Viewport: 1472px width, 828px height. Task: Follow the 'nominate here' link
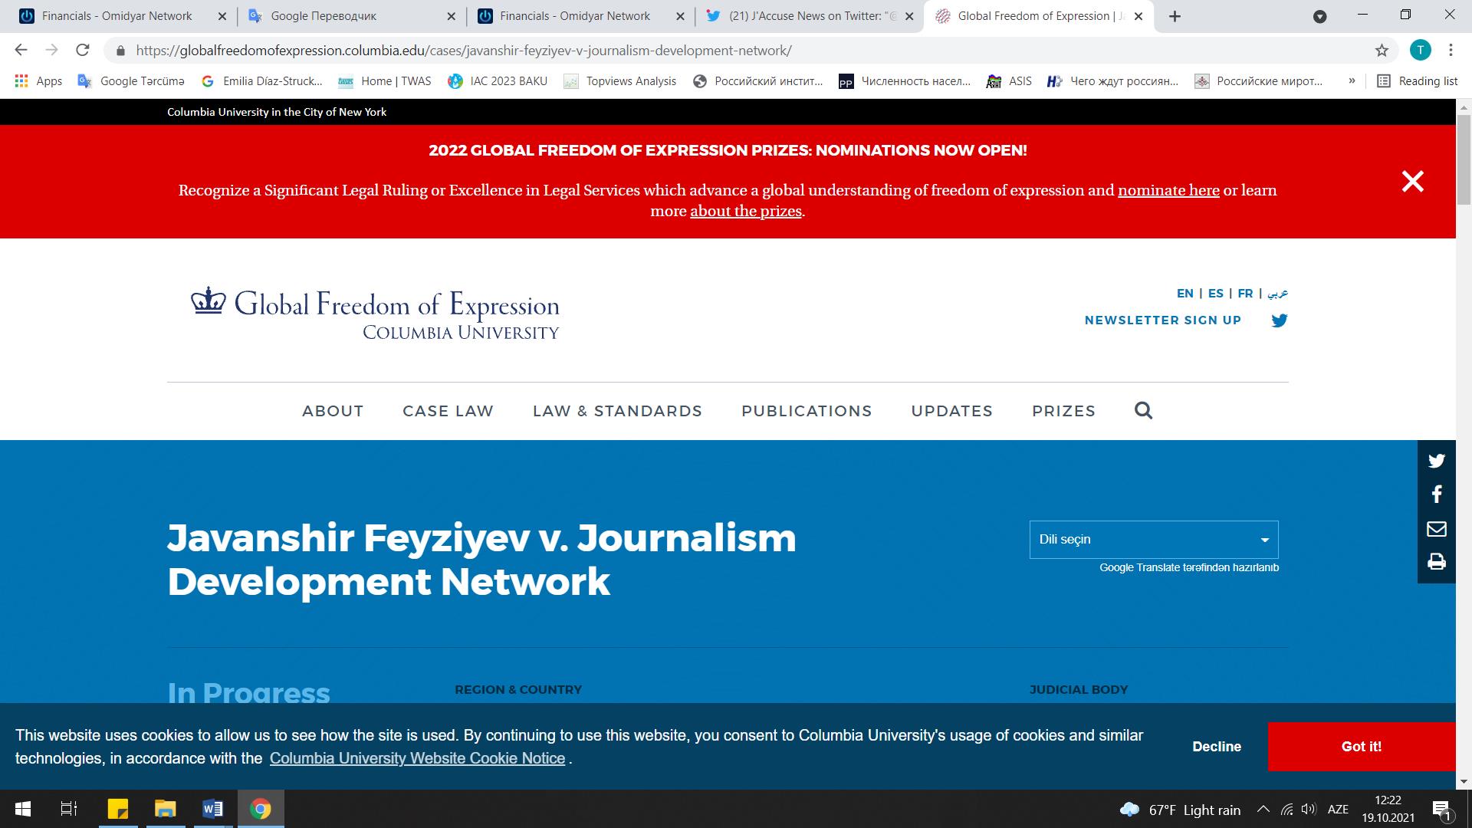point(1168,190)
